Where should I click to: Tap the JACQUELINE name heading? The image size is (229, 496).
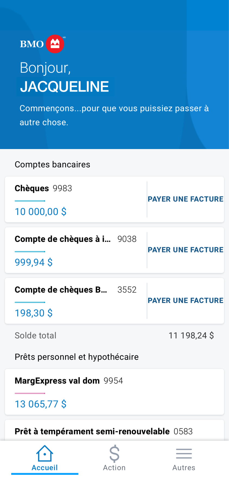[65, 87]
